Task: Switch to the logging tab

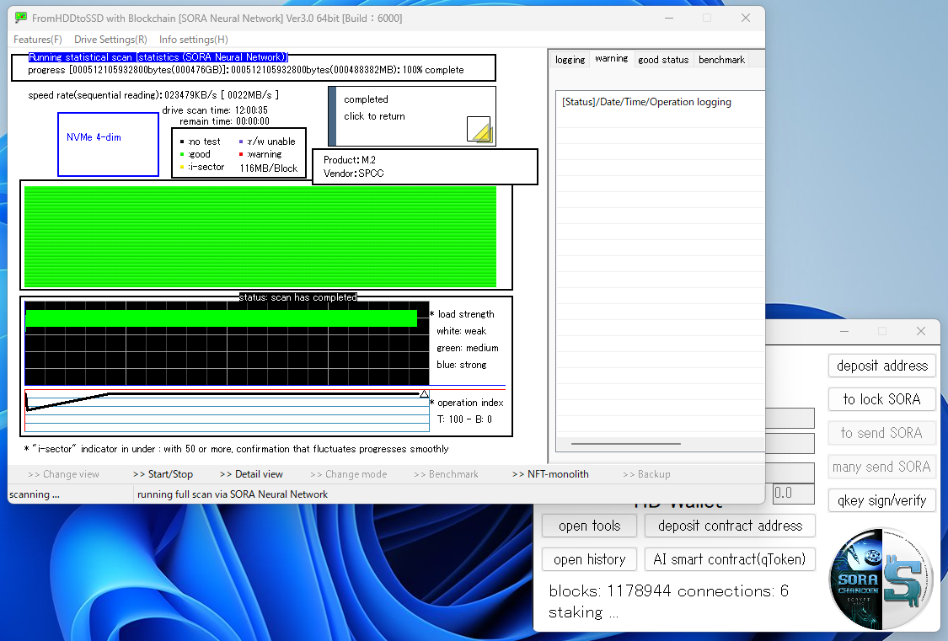Action: [570, 60]
